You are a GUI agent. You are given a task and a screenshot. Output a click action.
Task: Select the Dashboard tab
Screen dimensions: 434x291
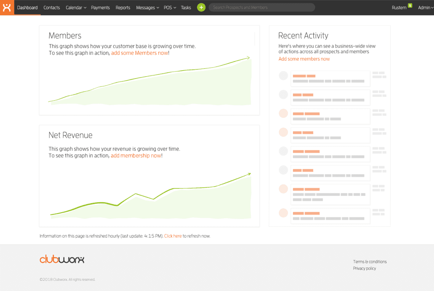coord(27,7)
